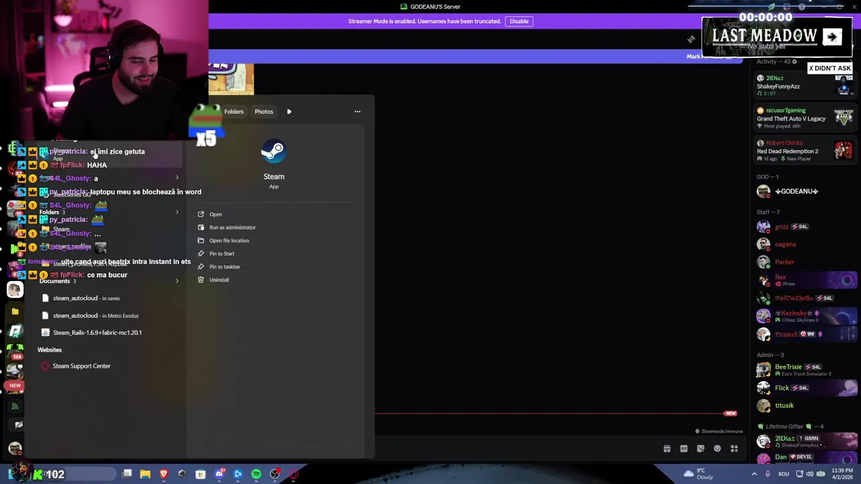Open Spotify from the taskbar
The image size is (861, 484).
tap(256, 475)
